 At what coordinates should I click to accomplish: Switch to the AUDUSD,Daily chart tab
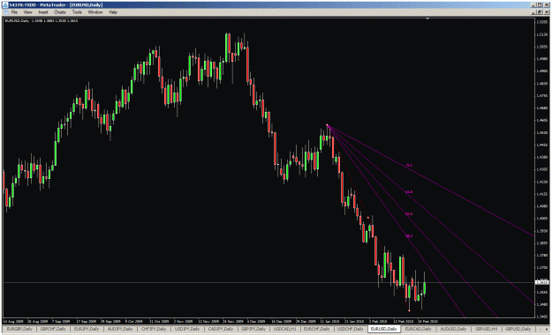(453, 329)
